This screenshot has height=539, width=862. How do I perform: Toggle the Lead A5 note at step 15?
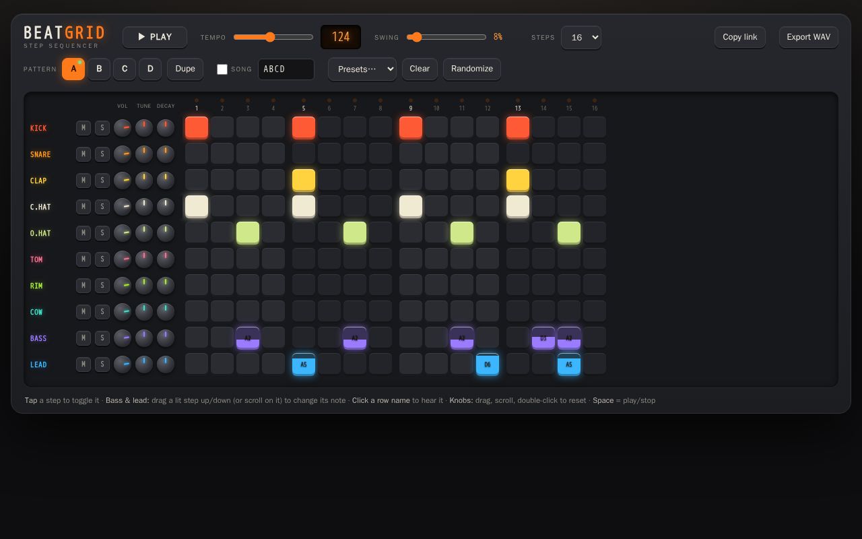click(x=569, y=364)
